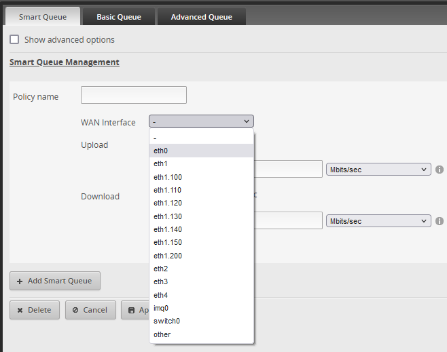The image size is (447, 352).
Task: Click the circle-slash icon on Cancel button
Action: (75, 310)
